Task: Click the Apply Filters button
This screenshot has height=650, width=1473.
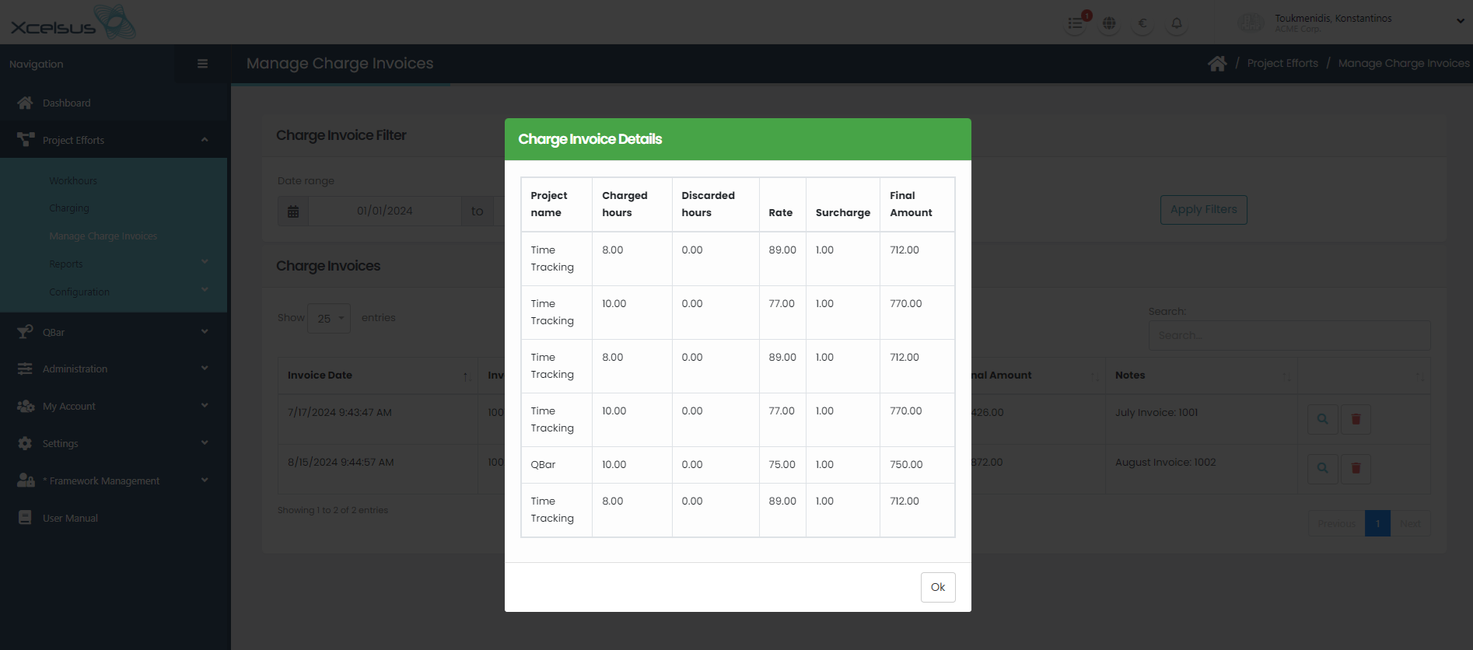Action: (1203, 210)
